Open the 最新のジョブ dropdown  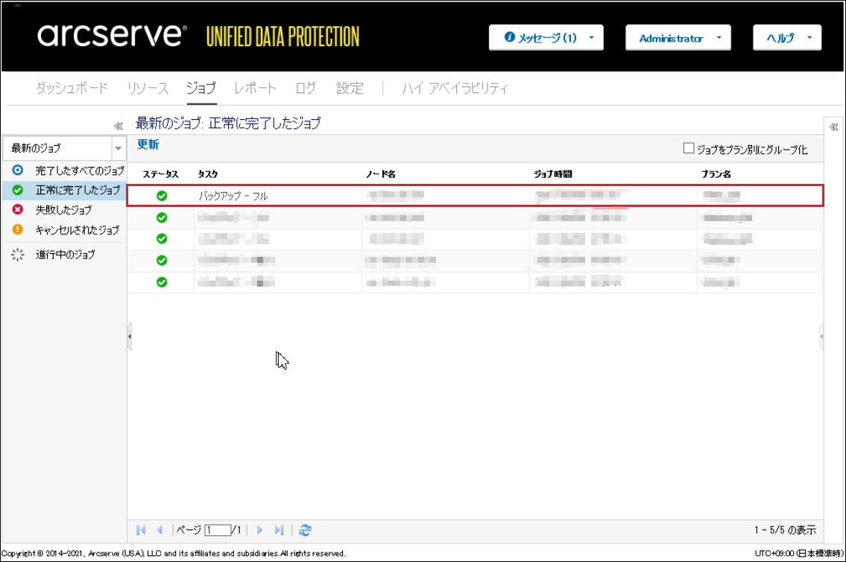click(118, 148)
